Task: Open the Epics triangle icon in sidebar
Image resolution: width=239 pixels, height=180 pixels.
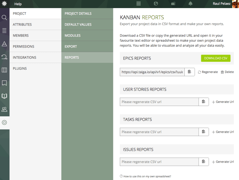Action: 5,44
